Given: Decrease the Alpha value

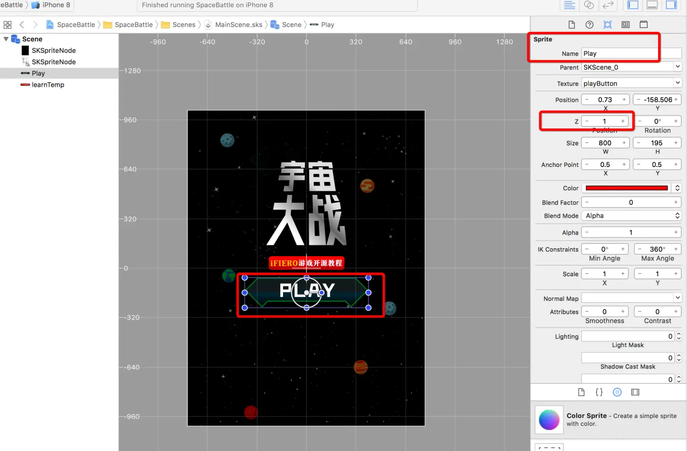Looking at the screenshot, I should coord(587,232).
